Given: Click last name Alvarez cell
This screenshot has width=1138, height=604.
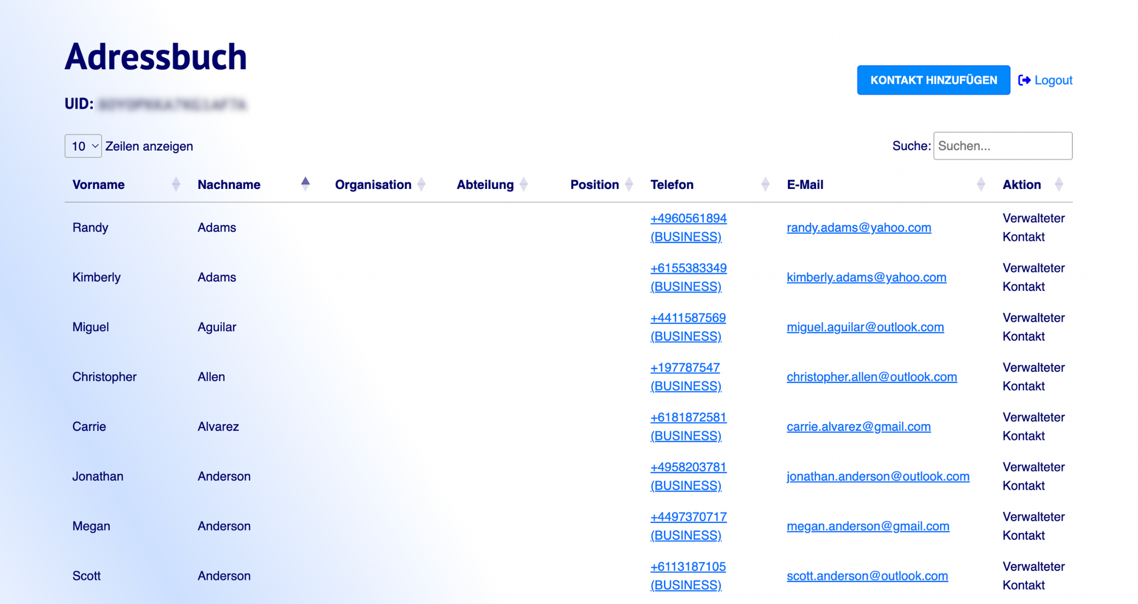Looking at the screenshot, I should tap(218, 426).
